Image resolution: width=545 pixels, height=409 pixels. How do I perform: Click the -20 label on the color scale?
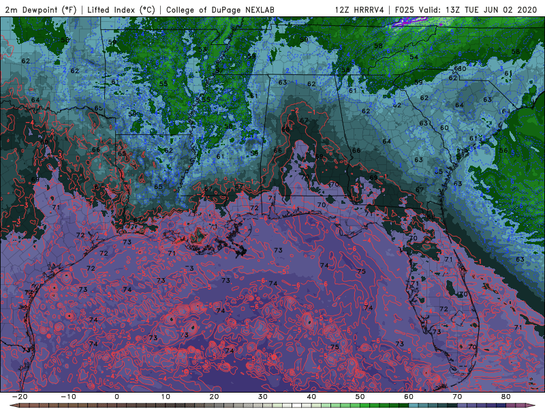[x=20, y=397]
